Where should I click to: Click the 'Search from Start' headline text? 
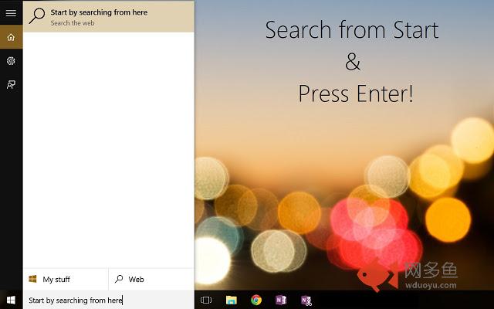coord(351,30)
